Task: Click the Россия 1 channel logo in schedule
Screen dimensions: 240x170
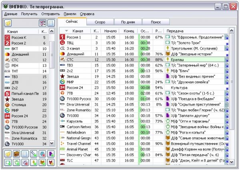Action: coord(62,37)
